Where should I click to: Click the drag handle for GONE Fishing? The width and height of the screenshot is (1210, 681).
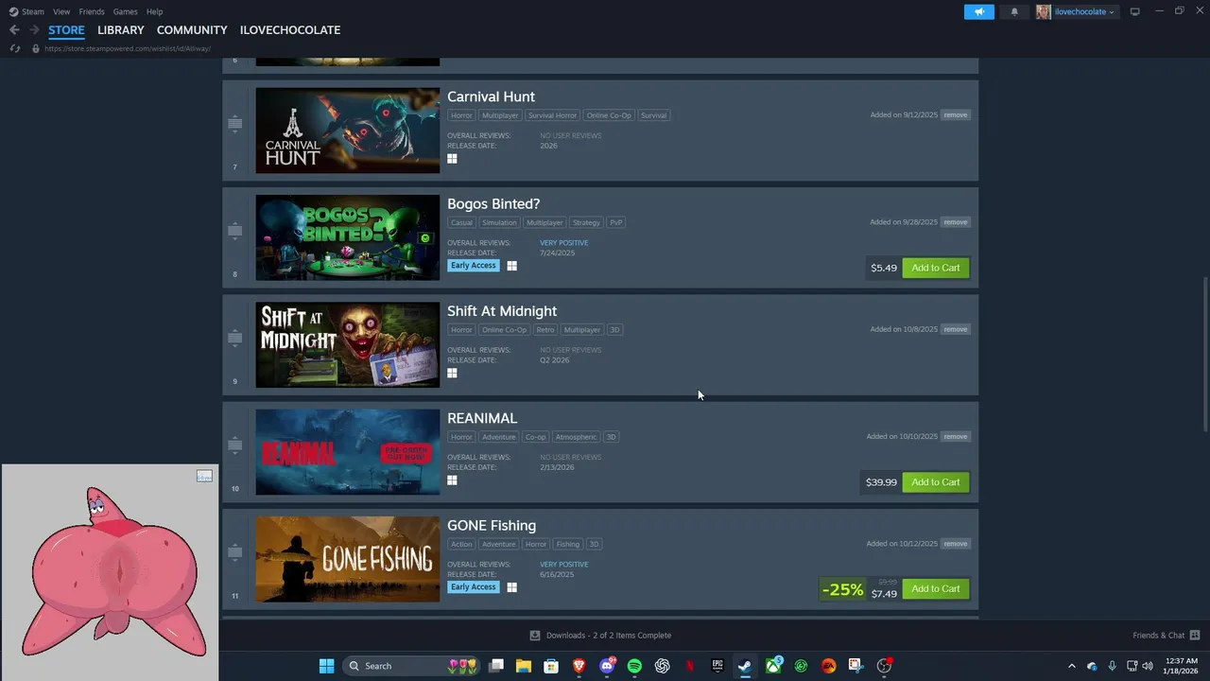pos(234,551)
